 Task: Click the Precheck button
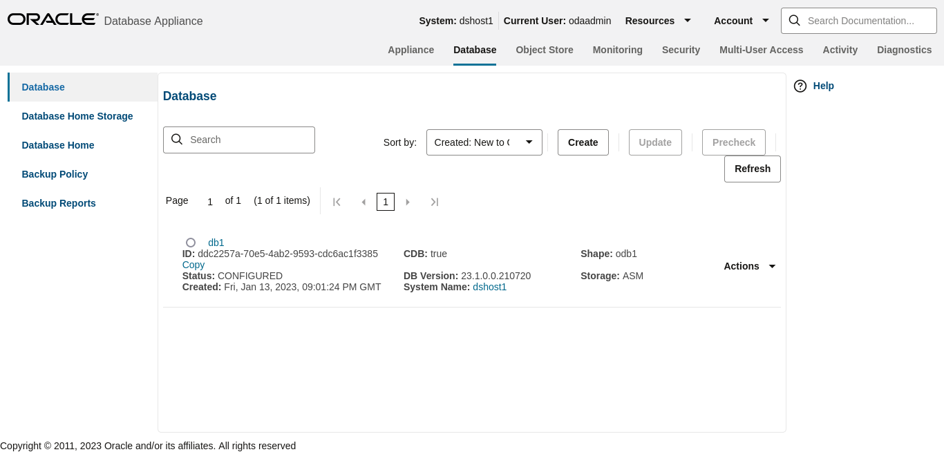pos(734,142)
